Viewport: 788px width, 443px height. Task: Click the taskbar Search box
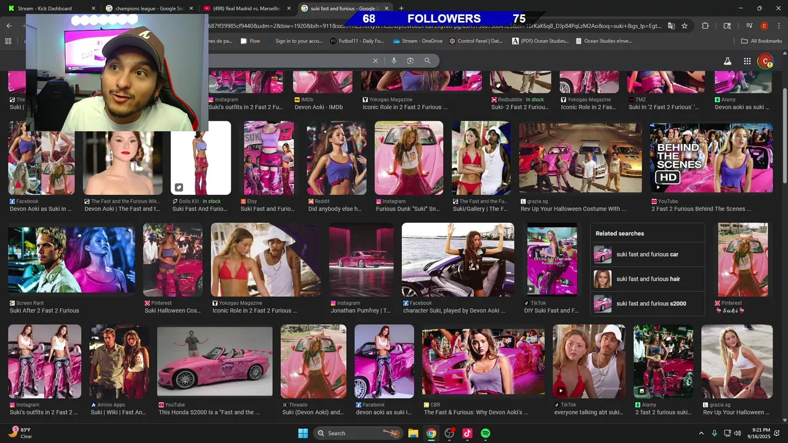pos(358,433)
